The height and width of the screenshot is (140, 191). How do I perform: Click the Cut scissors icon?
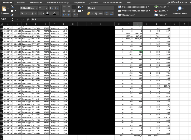(x=12, y=7)
